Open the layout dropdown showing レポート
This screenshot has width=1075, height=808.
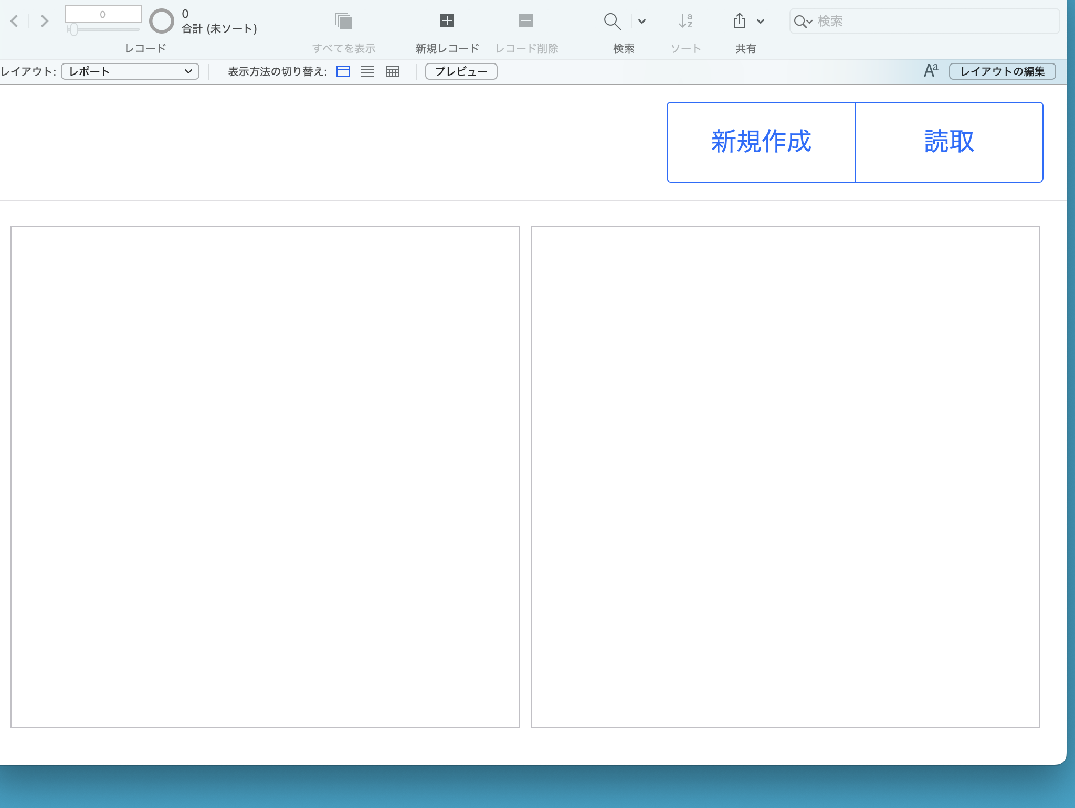130,71
